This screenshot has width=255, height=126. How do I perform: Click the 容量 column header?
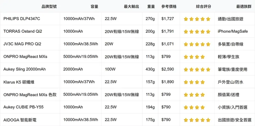(x=94, y=7)
